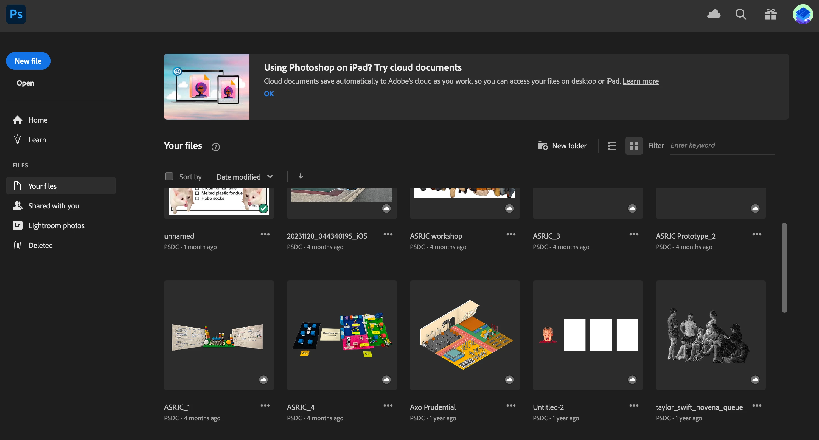Tick the select-all checkbox beside Sort by
The image size is (819, 440).
click(169, 176)
